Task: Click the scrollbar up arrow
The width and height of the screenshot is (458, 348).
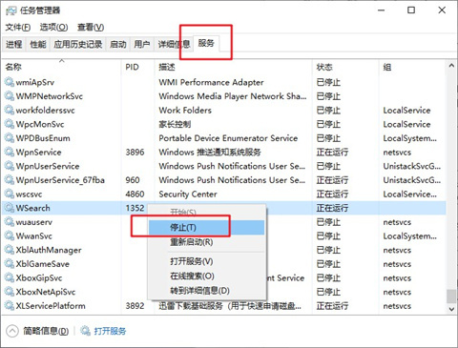Action: (451, 66)
